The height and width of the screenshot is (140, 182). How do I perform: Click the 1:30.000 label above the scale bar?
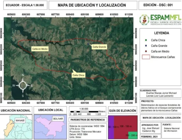84,109
